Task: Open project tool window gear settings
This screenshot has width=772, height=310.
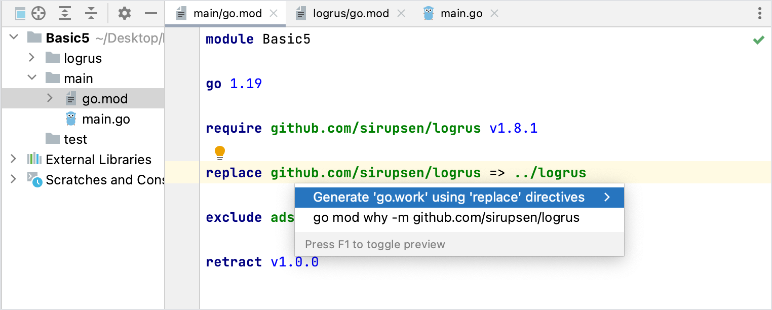Action: point(125,14)
